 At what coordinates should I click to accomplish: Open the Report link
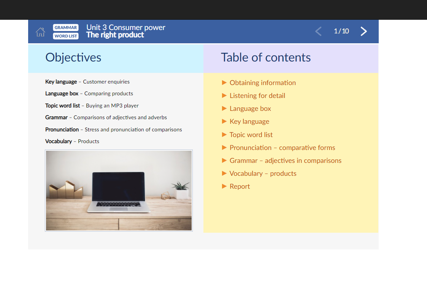coord(240,186)
